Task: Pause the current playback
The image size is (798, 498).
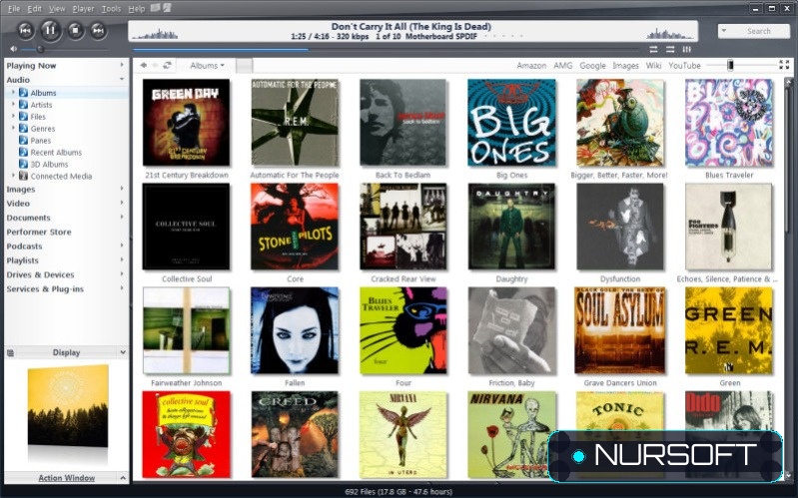Action: coord(50,31)
